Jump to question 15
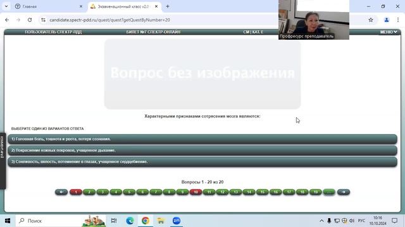The image size is (405, 227). (x=263, y=192)
